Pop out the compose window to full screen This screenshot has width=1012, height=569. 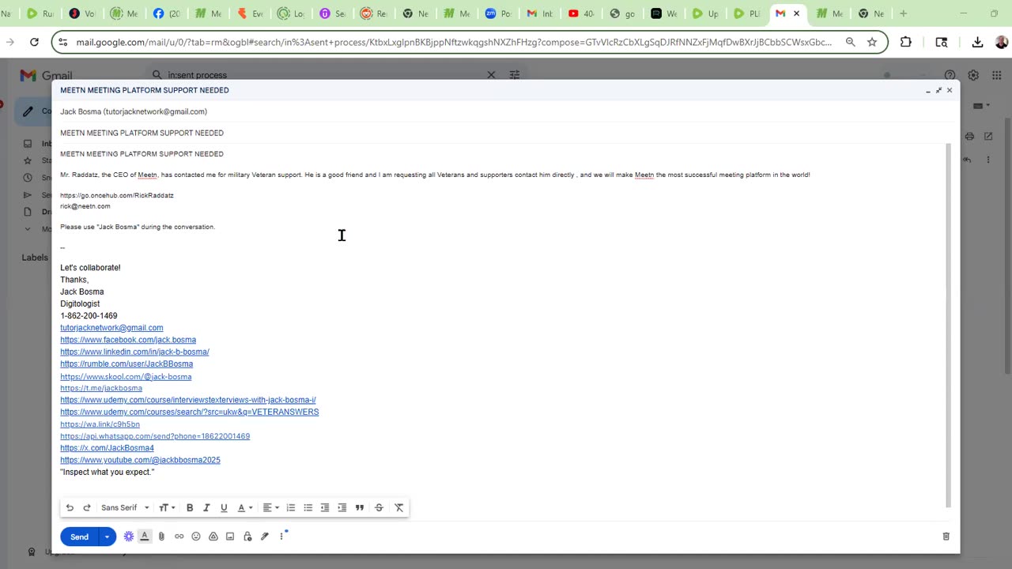point(938,90)
